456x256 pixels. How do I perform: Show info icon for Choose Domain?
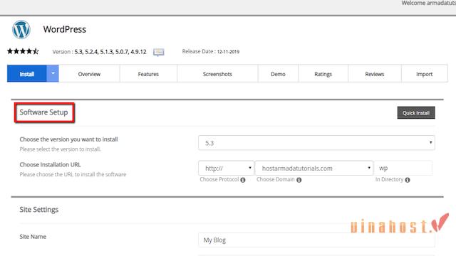pos(299,180)
